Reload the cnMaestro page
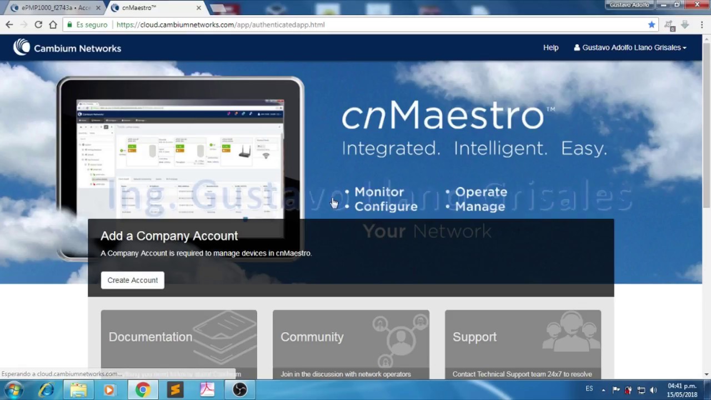The width and height of the screenshot is (711, 400). click(x=38, y=24)
